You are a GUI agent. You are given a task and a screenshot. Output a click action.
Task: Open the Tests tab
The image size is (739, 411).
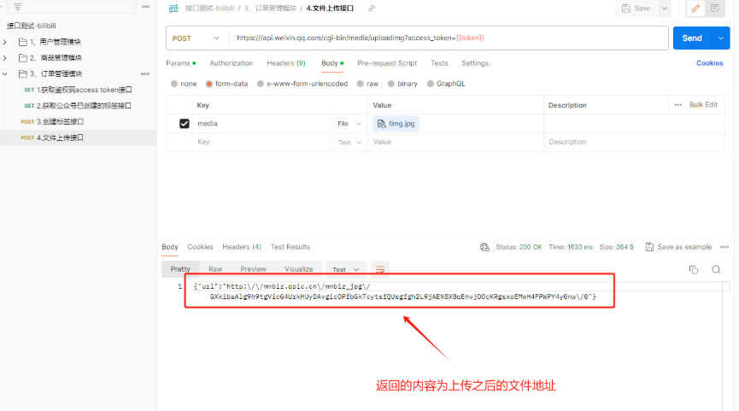pyautogui.click(x=439, y=63)
